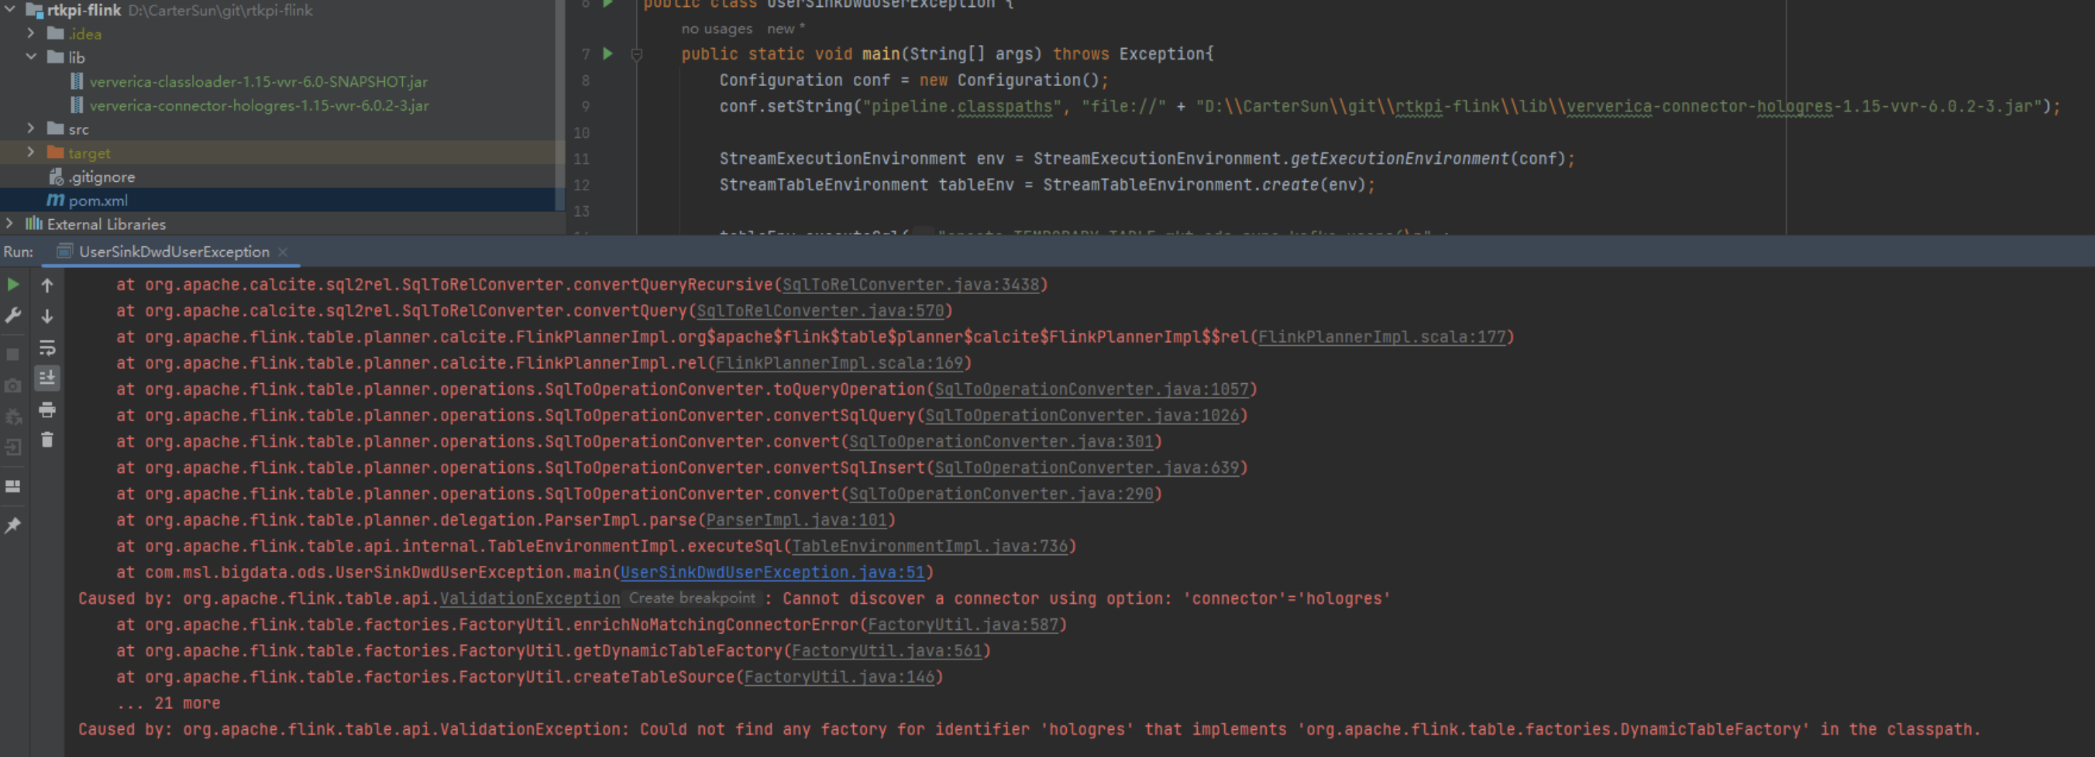The image size is (2095, 757).
Task: Open SqlToOperationConverter.java:639 link
Action: point(1087,468)
